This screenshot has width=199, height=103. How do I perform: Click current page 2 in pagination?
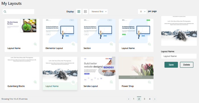(139, 99)
